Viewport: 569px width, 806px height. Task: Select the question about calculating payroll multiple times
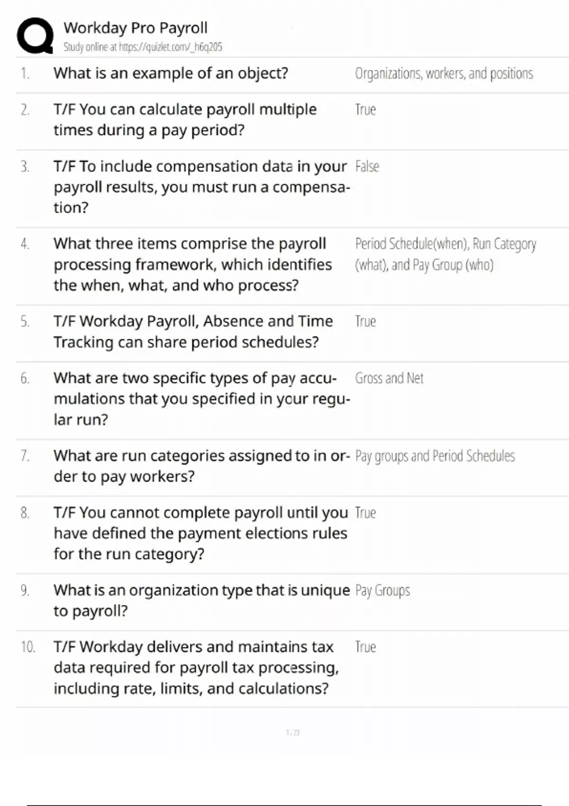point(185,119)
